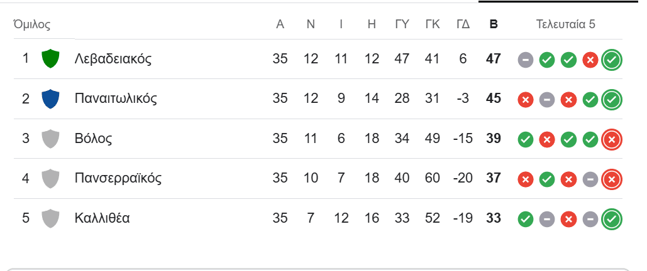Select the Καλλιθέα team name
Image resolution: width=647 pixels, height=271 pixels.
102,218
